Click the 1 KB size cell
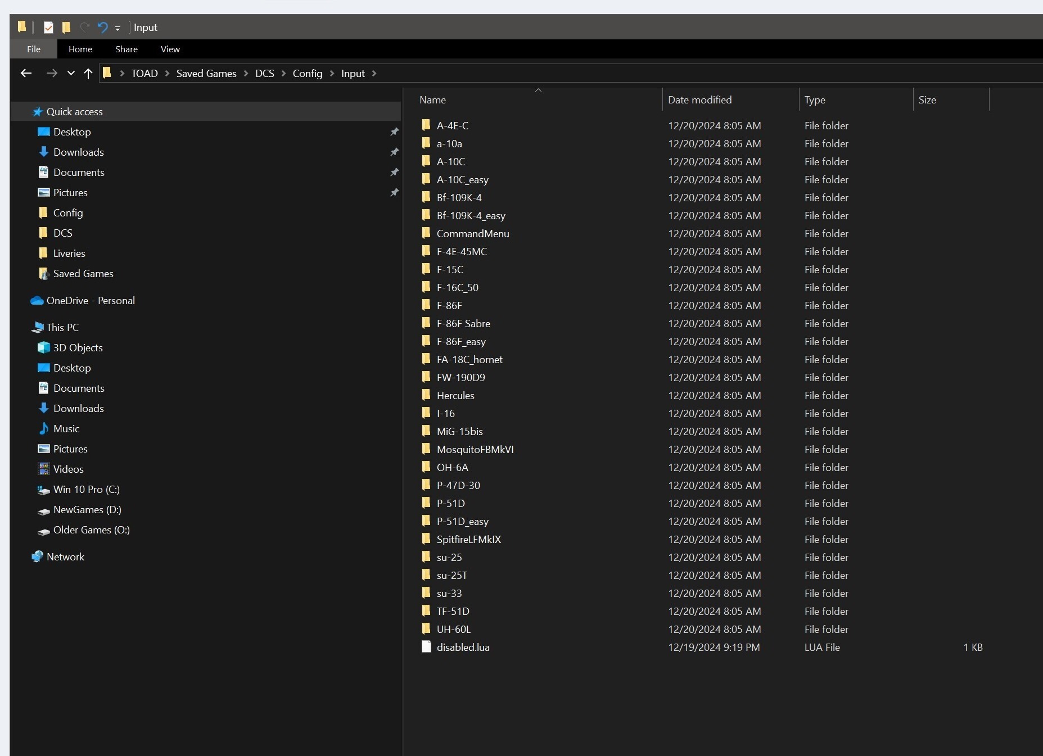 click(x=973, y=647)
